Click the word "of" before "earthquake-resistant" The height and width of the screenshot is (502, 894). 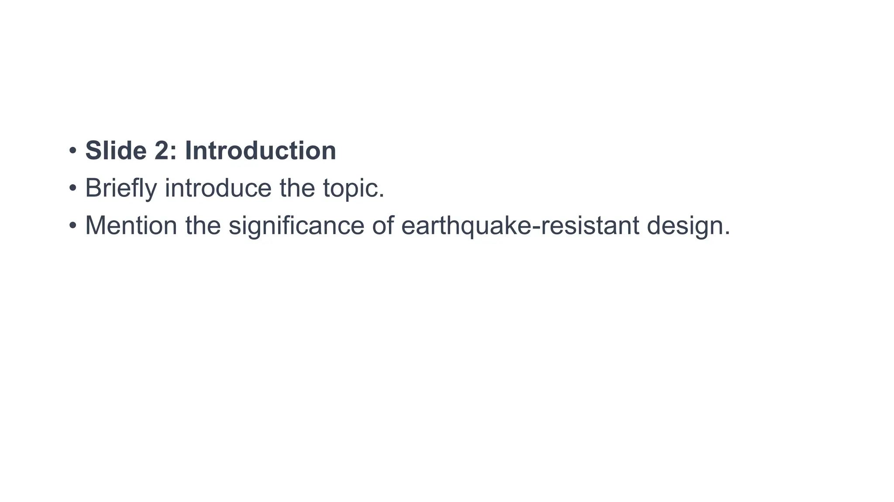(382, 226)
